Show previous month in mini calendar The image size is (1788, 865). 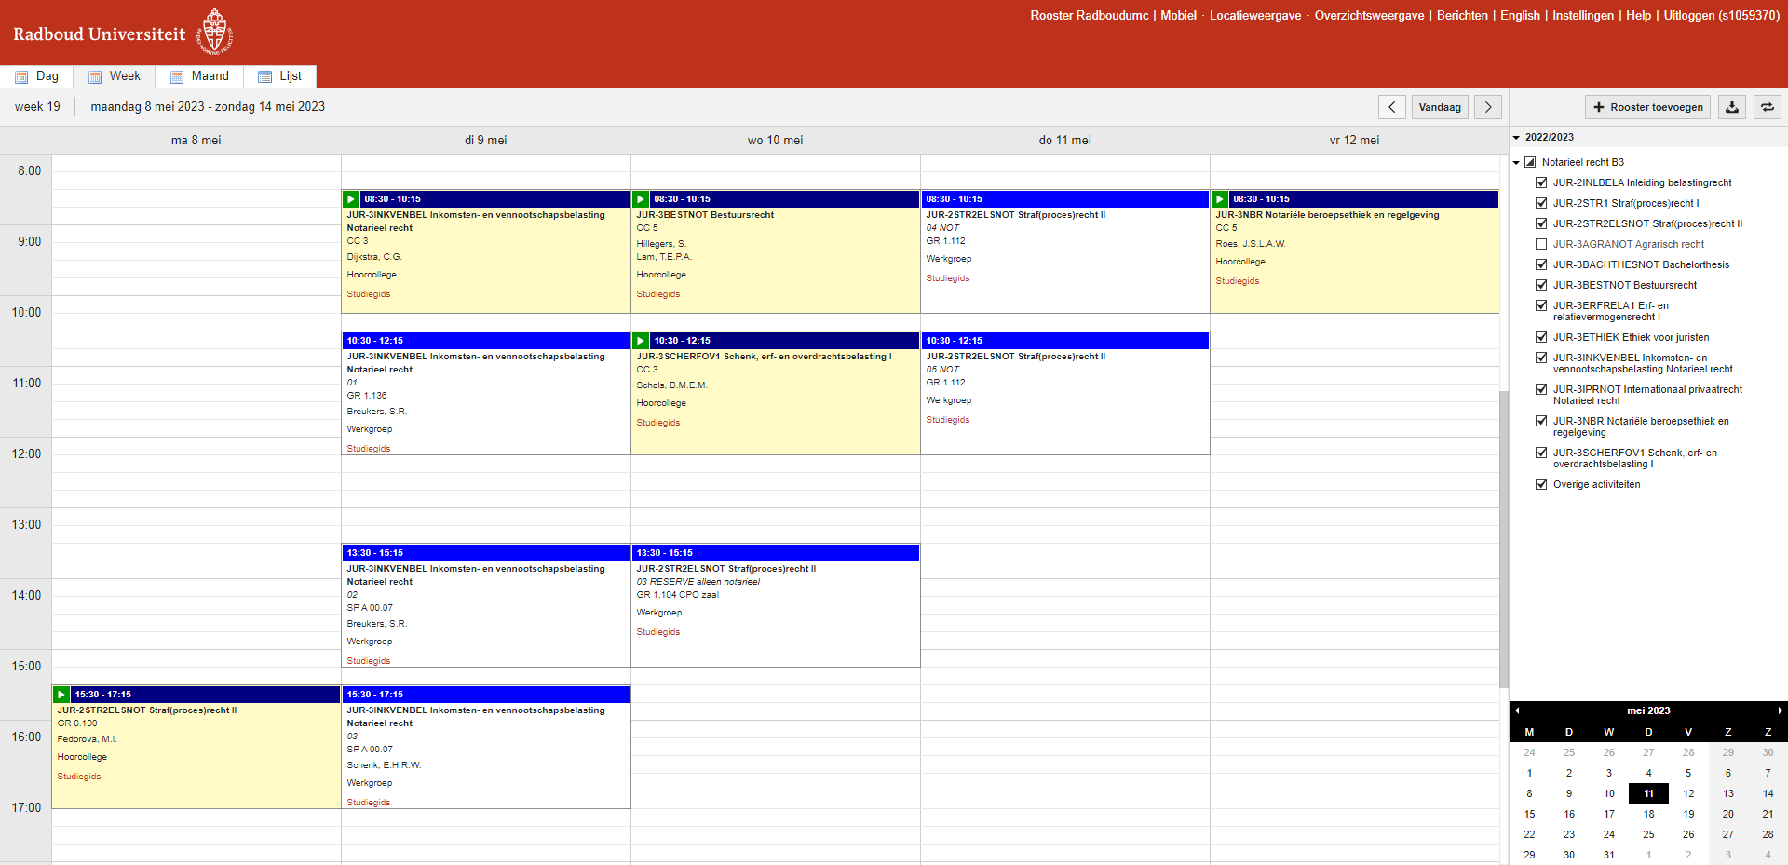coord(1517,710)
